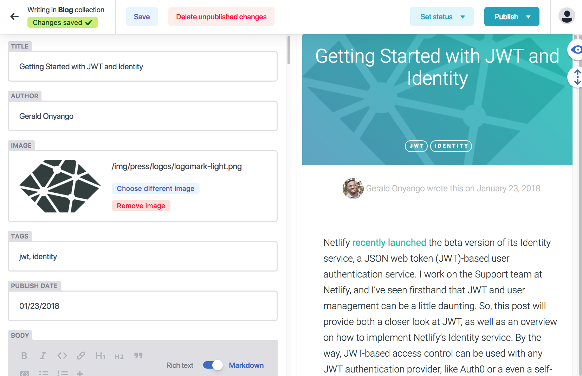The width and height of the screenshot is (582, 376).
Task: Click the preview headline text
Action: pos(437,67)
